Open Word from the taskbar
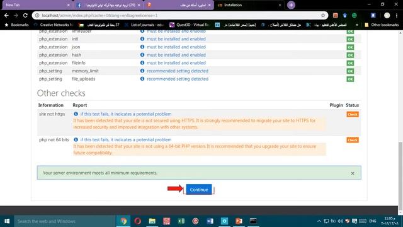403x227 pixels. tap(210, 221)
